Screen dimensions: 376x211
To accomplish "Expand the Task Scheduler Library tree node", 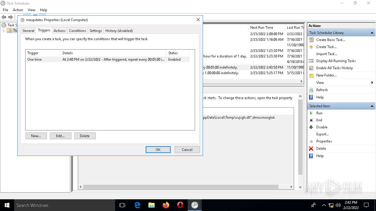I will click(x=4, y=30).
